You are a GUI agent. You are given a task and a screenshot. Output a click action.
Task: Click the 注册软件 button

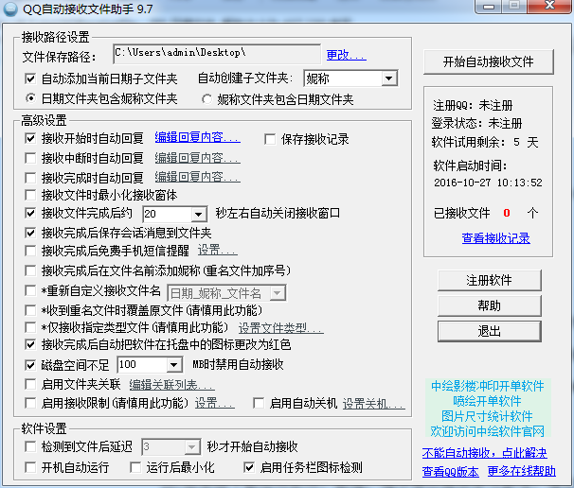point(489,281)
